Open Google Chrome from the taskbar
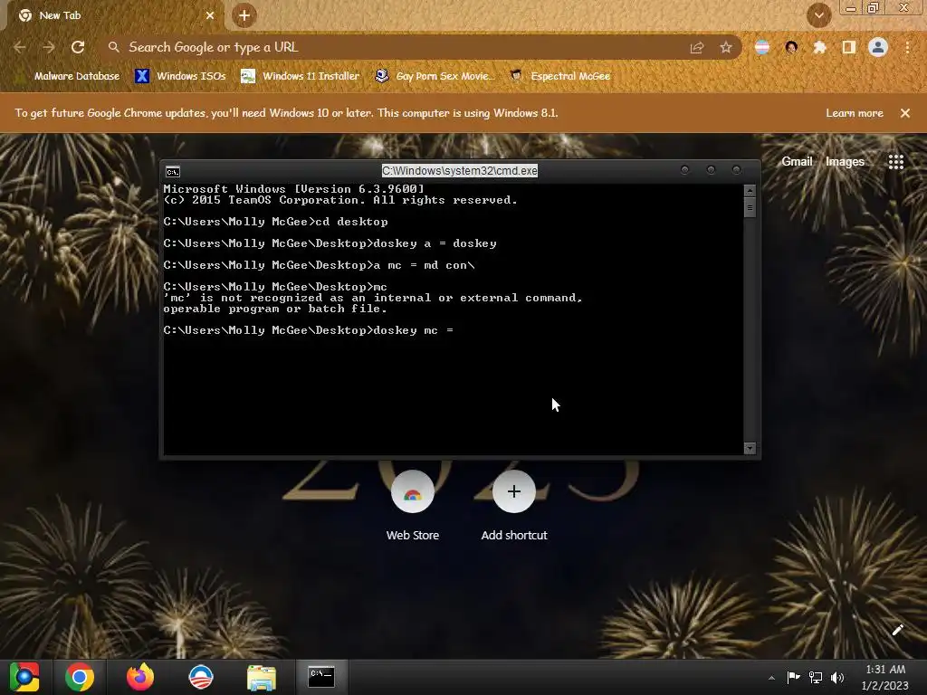The width and height of the screenshot is (927, 695). pos(80,677)
